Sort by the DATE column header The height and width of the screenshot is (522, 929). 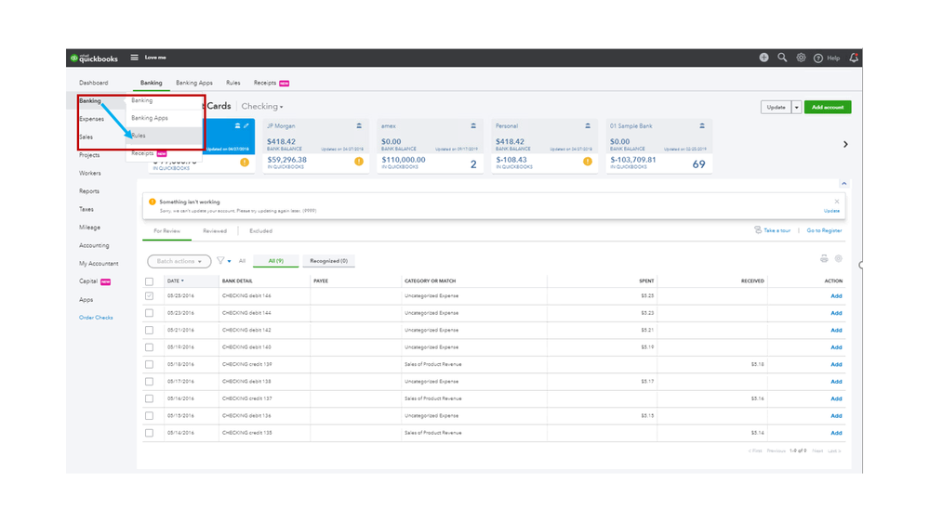click(176, 281)
